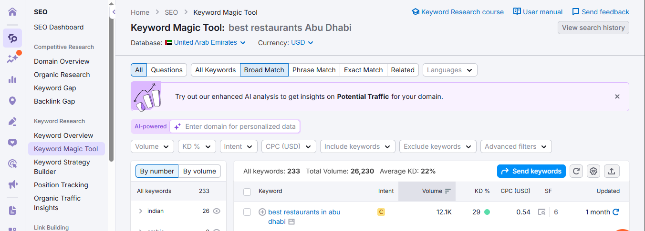The width and height of the screenshot is (645, 231).
Task: Expand the indian keyword group
Action: click(x=140, y=211)
